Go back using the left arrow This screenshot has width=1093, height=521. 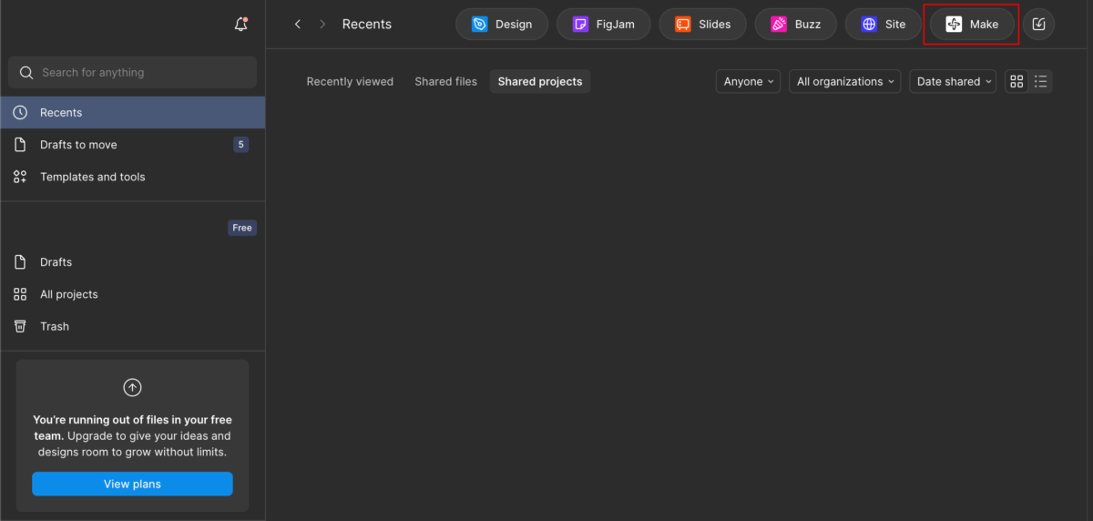(x=297, y=25)
